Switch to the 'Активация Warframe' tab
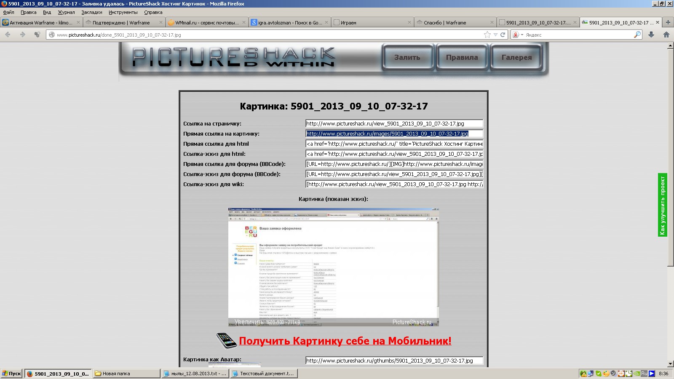Image resolution: width=674 pixels, height=379 pixels. (41, 22)
